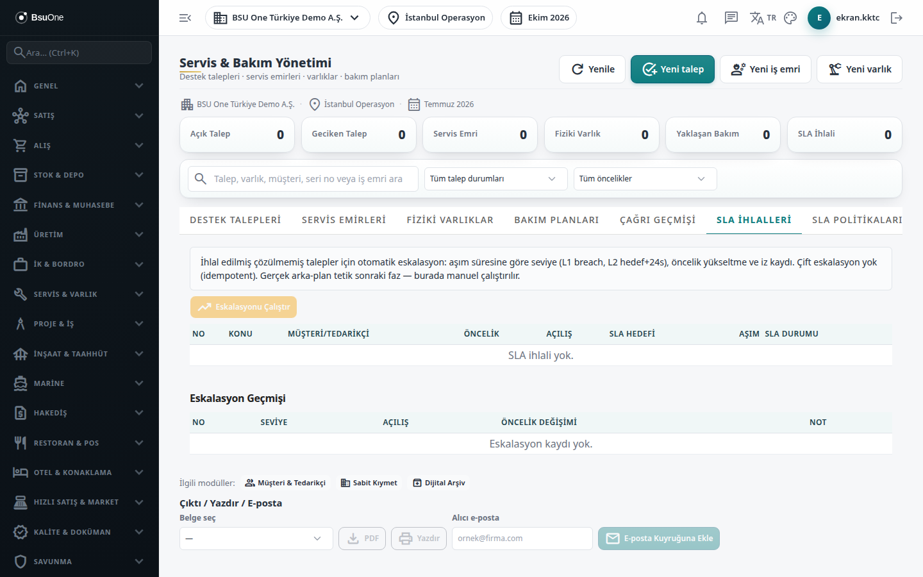Click the logout icon beside ekran.kktc
The image size is (923, 577).
coord(897,18)
